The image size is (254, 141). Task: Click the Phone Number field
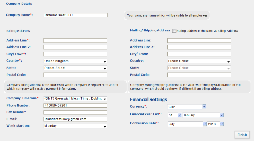pos(76,105)
